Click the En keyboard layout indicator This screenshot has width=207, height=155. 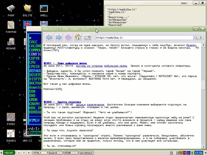(x=189, y=153)
